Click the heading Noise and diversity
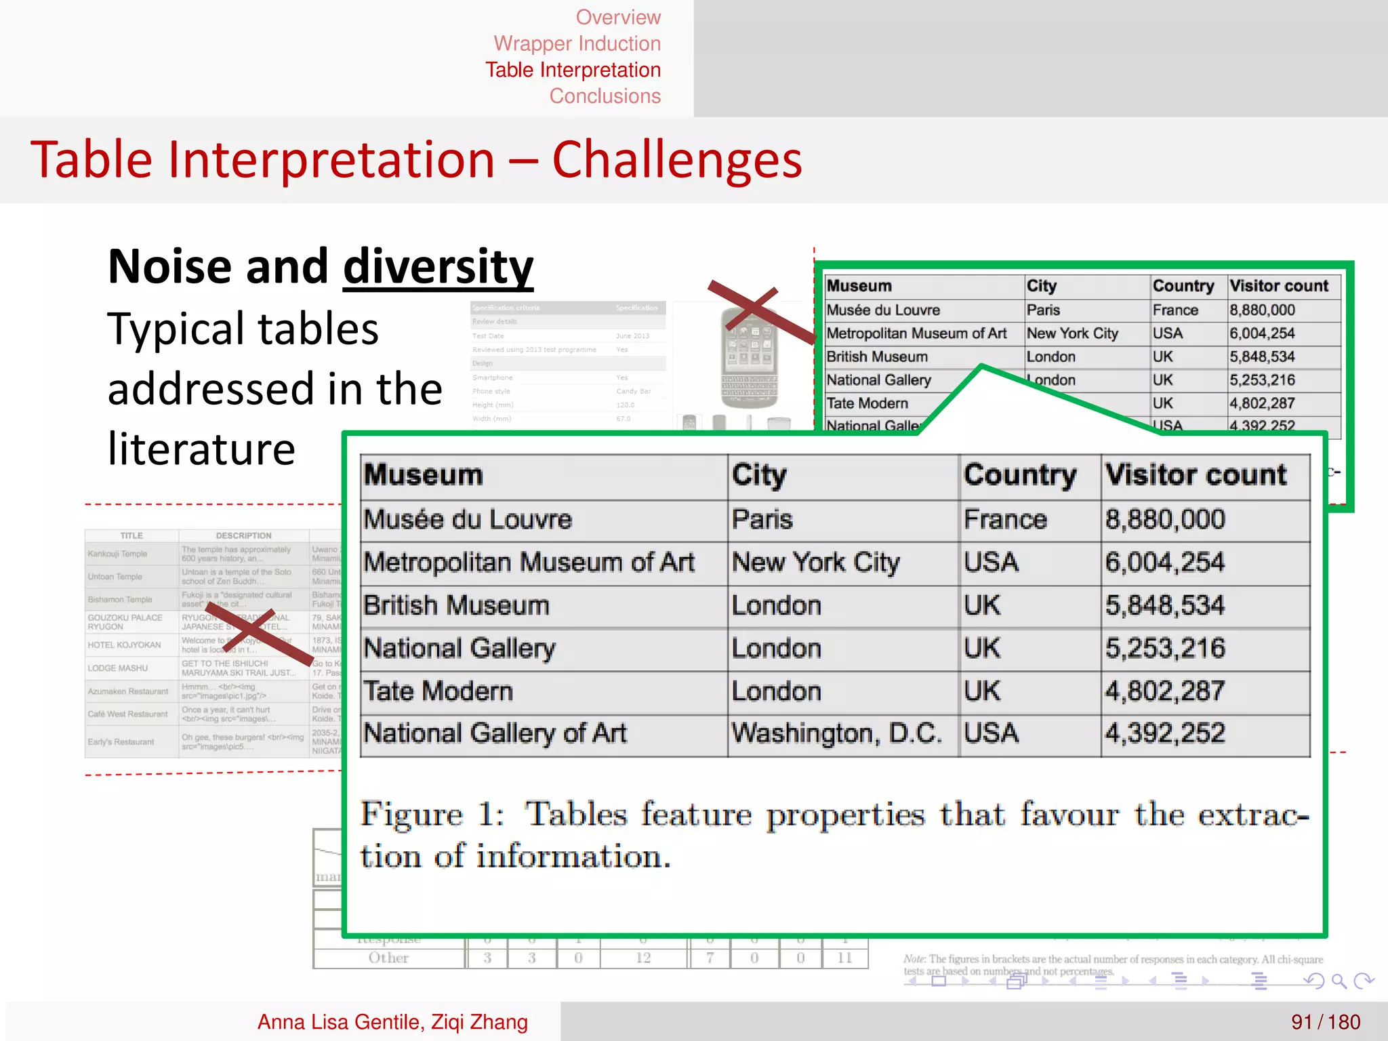 coord(321,266)
